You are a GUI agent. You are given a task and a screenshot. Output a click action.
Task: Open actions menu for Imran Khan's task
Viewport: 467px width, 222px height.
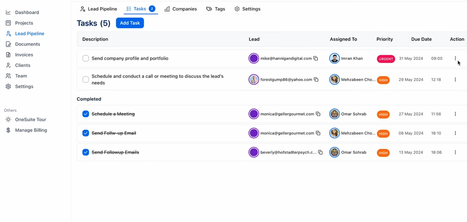point(455,58)
